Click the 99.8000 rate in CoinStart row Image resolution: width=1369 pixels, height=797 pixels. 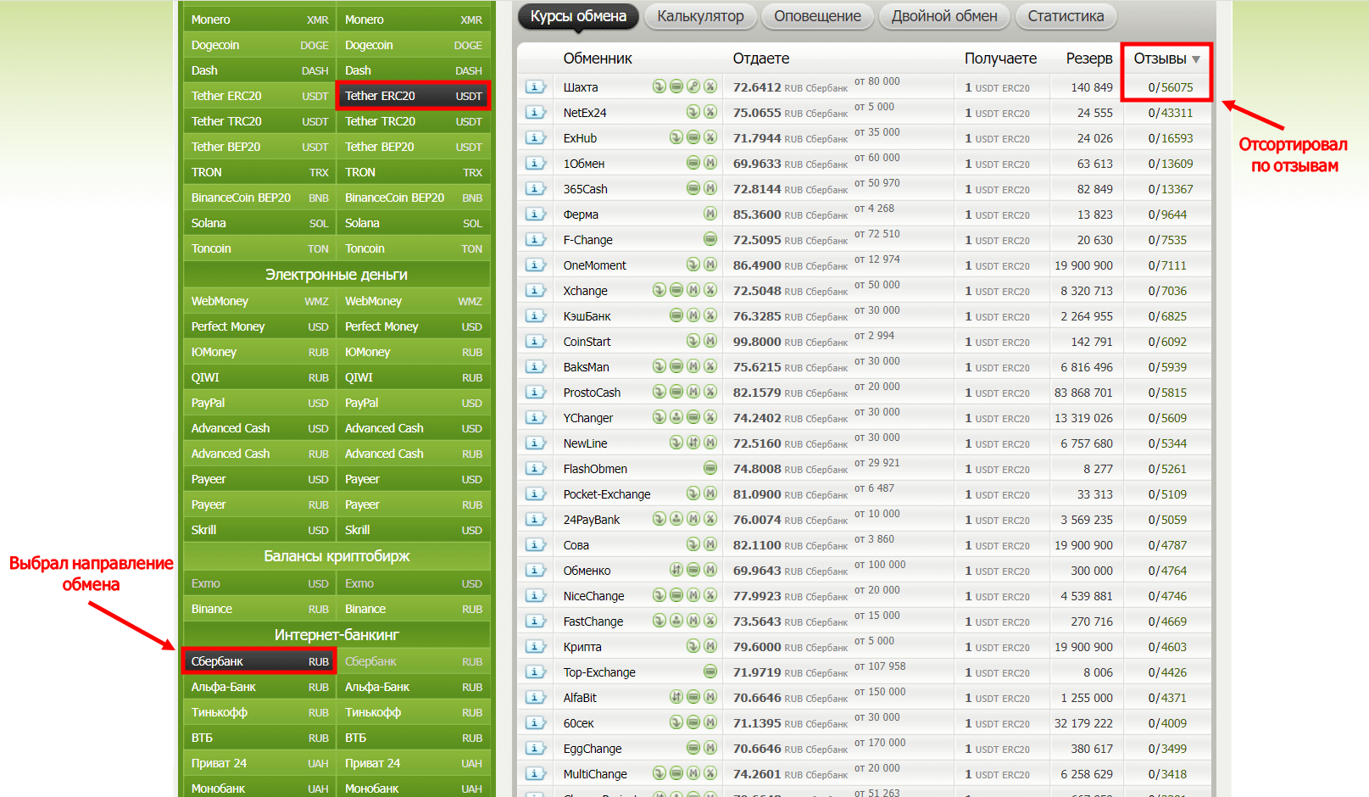coord(757,342)
